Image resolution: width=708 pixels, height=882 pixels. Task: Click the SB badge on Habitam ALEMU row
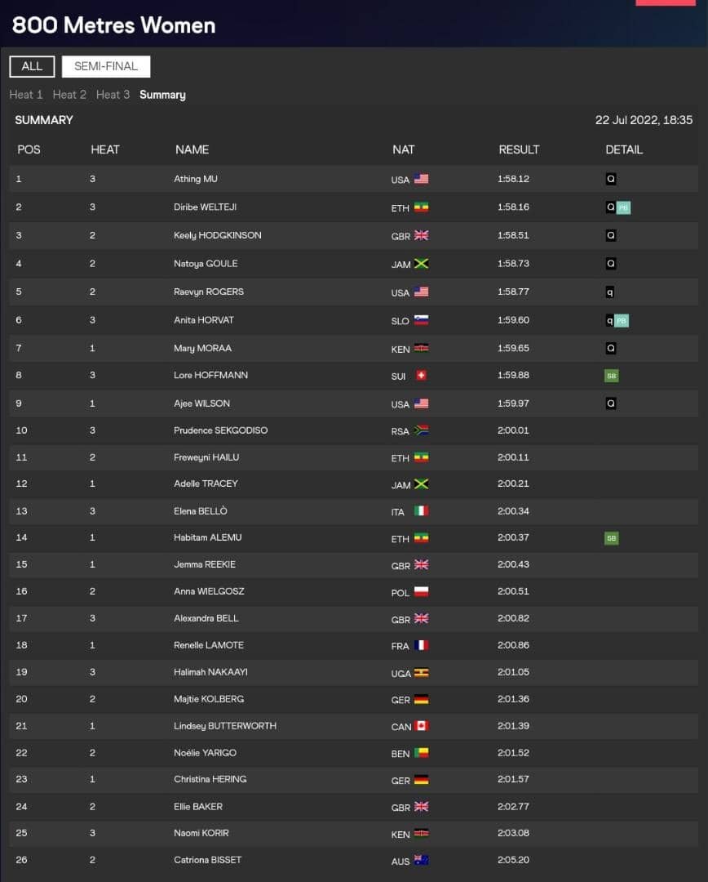[x=612, y=538]
